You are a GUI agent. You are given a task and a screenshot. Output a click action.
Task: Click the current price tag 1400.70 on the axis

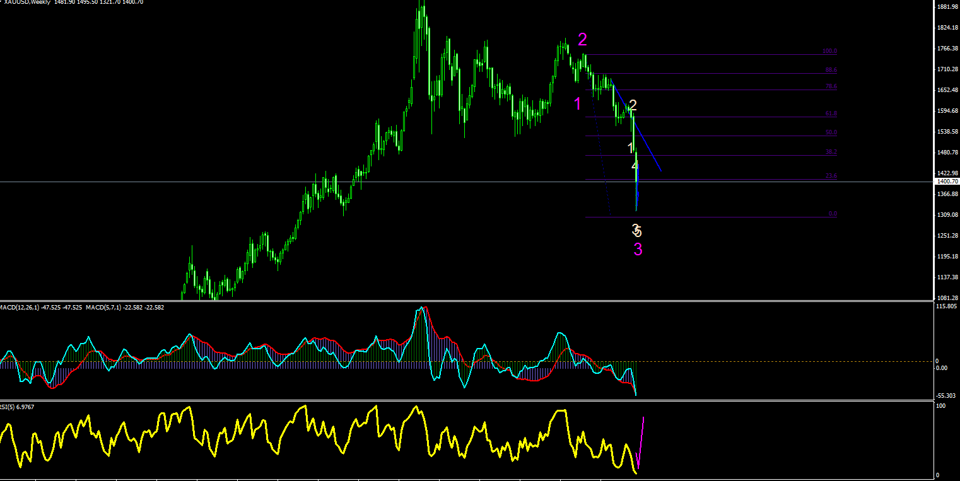coord(947,182)
